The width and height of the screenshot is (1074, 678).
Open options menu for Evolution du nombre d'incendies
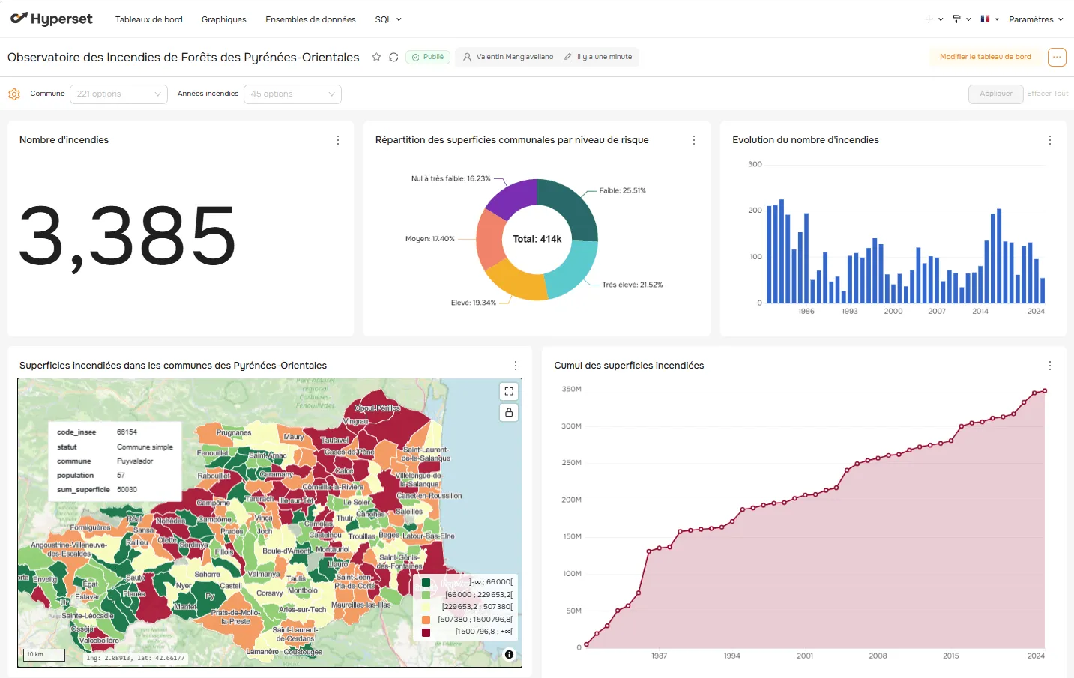(1050, 140)
